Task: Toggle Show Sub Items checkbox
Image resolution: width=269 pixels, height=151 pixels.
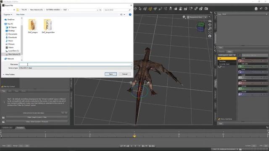Action: [x=219, y=119]
